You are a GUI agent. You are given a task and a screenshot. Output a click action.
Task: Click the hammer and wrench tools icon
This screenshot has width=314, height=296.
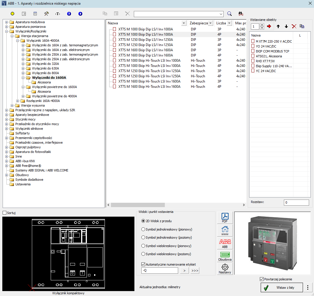[x=46, y=14]
